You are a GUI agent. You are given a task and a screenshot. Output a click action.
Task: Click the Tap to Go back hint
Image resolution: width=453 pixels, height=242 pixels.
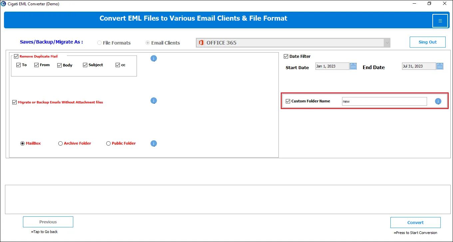[44, 232]
